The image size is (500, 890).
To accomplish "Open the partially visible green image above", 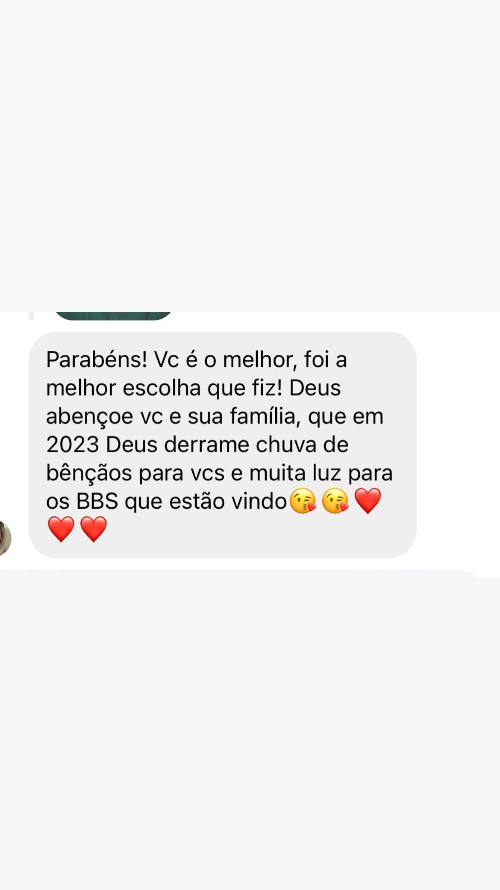I will pyautogui.click(x=113, y=316).
